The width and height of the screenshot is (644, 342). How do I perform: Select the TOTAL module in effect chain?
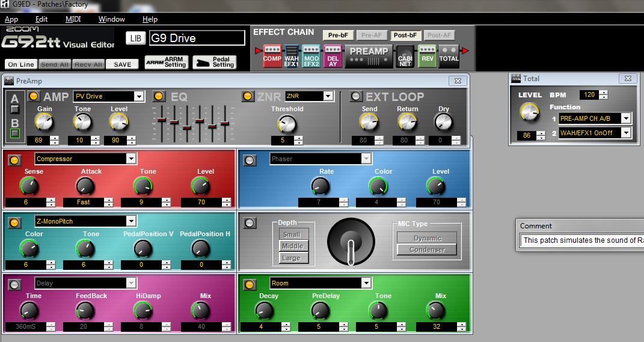pos(449,56)
